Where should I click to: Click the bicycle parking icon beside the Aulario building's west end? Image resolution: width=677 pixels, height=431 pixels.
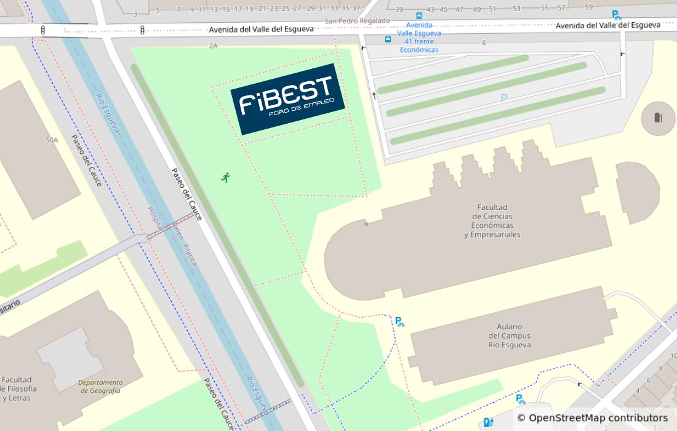tap(400, 322)
